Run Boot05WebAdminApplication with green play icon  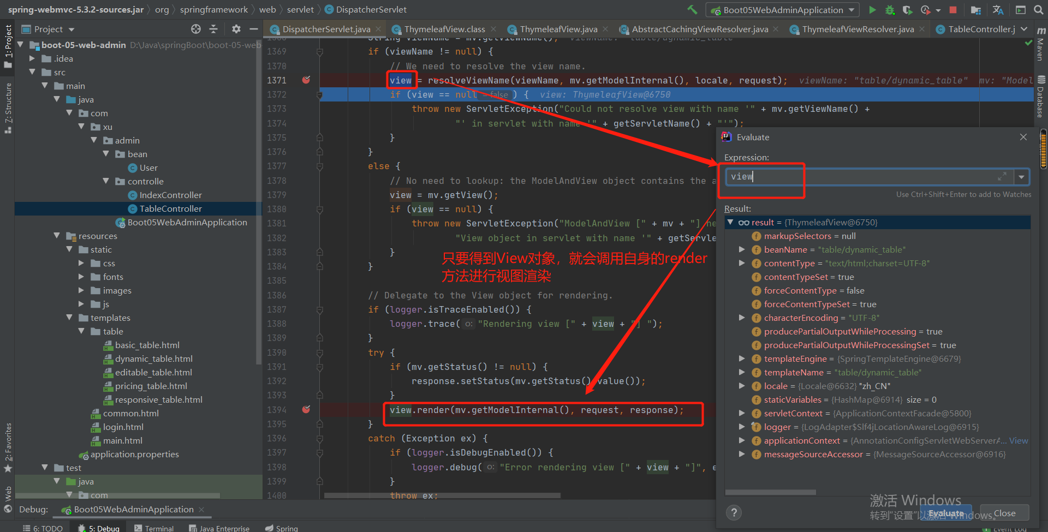[x=872, y=10]
